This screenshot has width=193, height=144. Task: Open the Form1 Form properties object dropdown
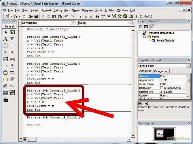188,66
